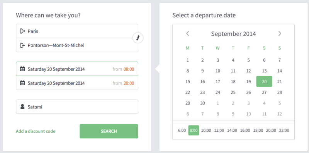309x153 pixels.
Task: Click the arrival icon beside Pontorson—Mont-St-Michel
Action: [23, 45]
